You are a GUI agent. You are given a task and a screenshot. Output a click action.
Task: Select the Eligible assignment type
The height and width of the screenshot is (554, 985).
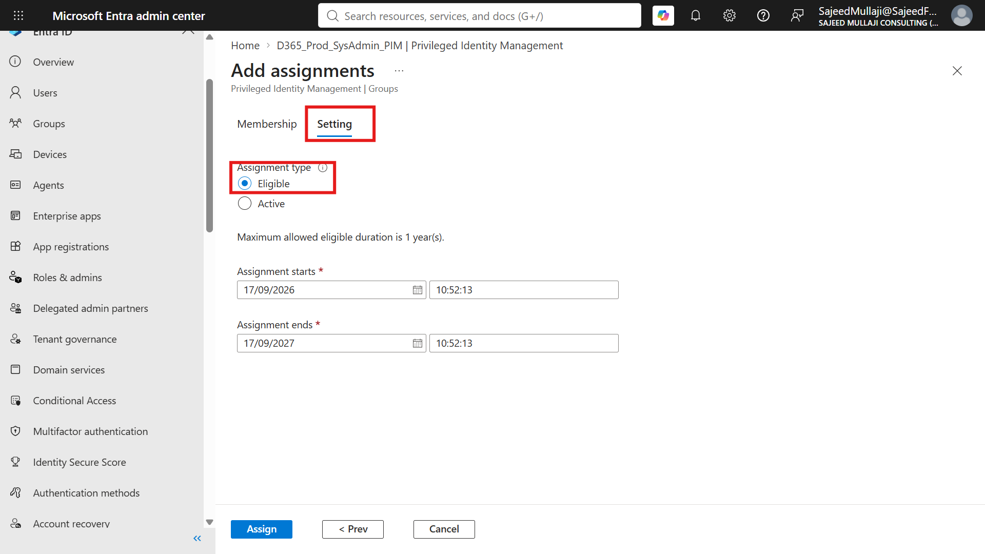[x=245, y=184]
